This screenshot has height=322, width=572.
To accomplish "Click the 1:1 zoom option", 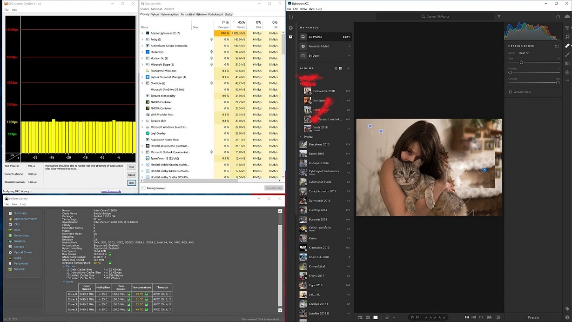I will pos(481,317).
